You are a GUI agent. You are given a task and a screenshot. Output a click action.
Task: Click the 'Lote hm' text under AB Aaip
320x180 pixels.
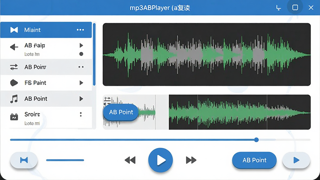click(32, 54)
